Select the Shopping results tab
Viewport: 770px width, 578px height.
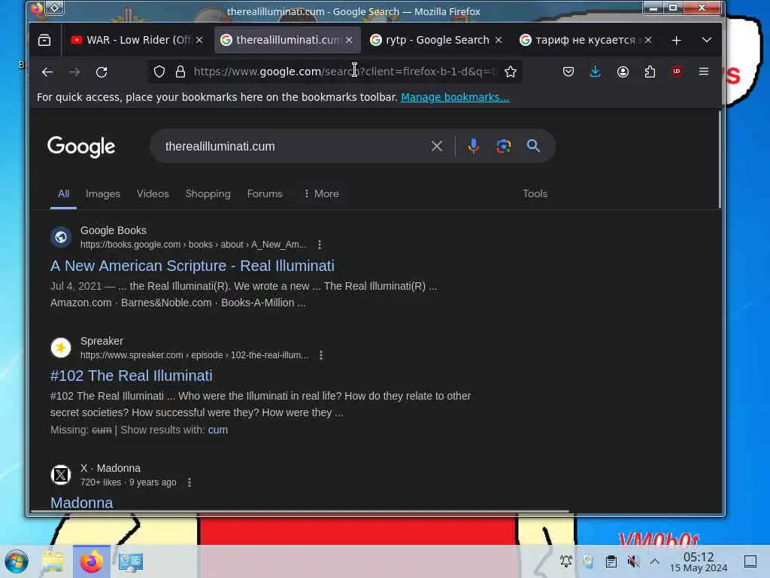(x=208, y=193)
